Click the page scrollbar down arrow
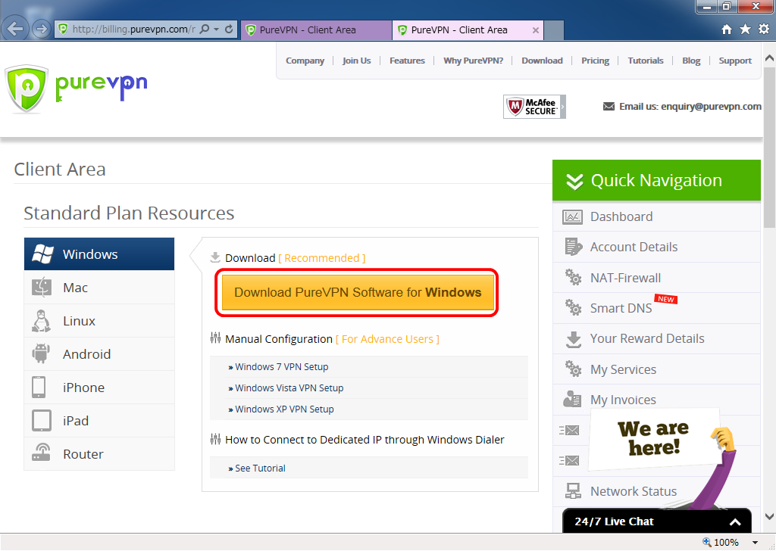Screen dimensions: 776x551 [769, 517]
